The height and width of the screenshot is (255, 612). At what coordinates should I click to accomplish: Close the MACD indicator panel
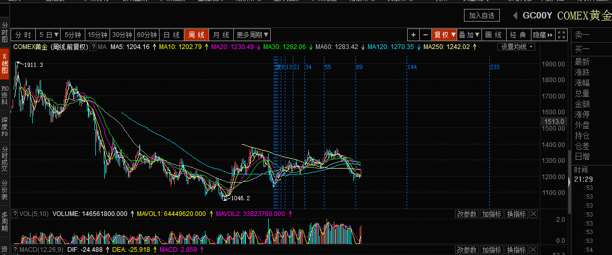pos(533,250)
